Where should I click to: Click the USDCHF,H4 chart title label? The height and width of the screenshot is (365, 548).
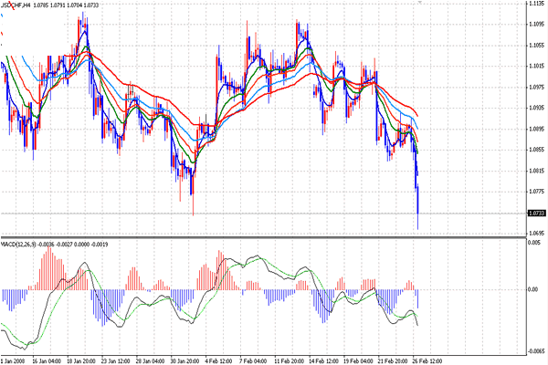(16, 5)
